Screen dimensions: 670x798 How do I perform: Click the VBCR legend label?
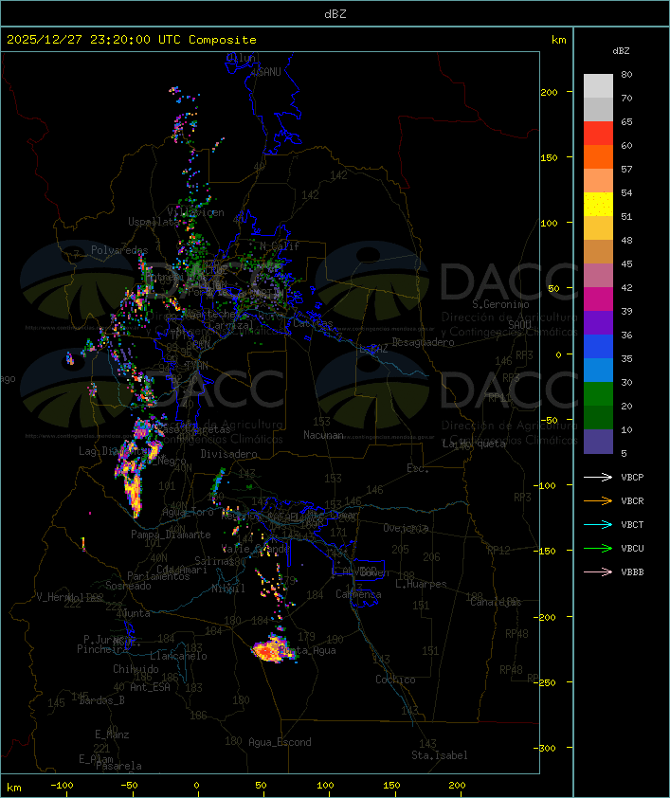(632, 500)
